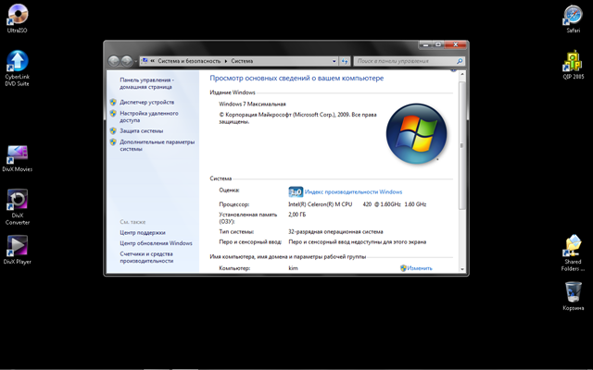Open Панель управления домашняя страница link
Screen dimensions: 593x370
coord(146,83)
